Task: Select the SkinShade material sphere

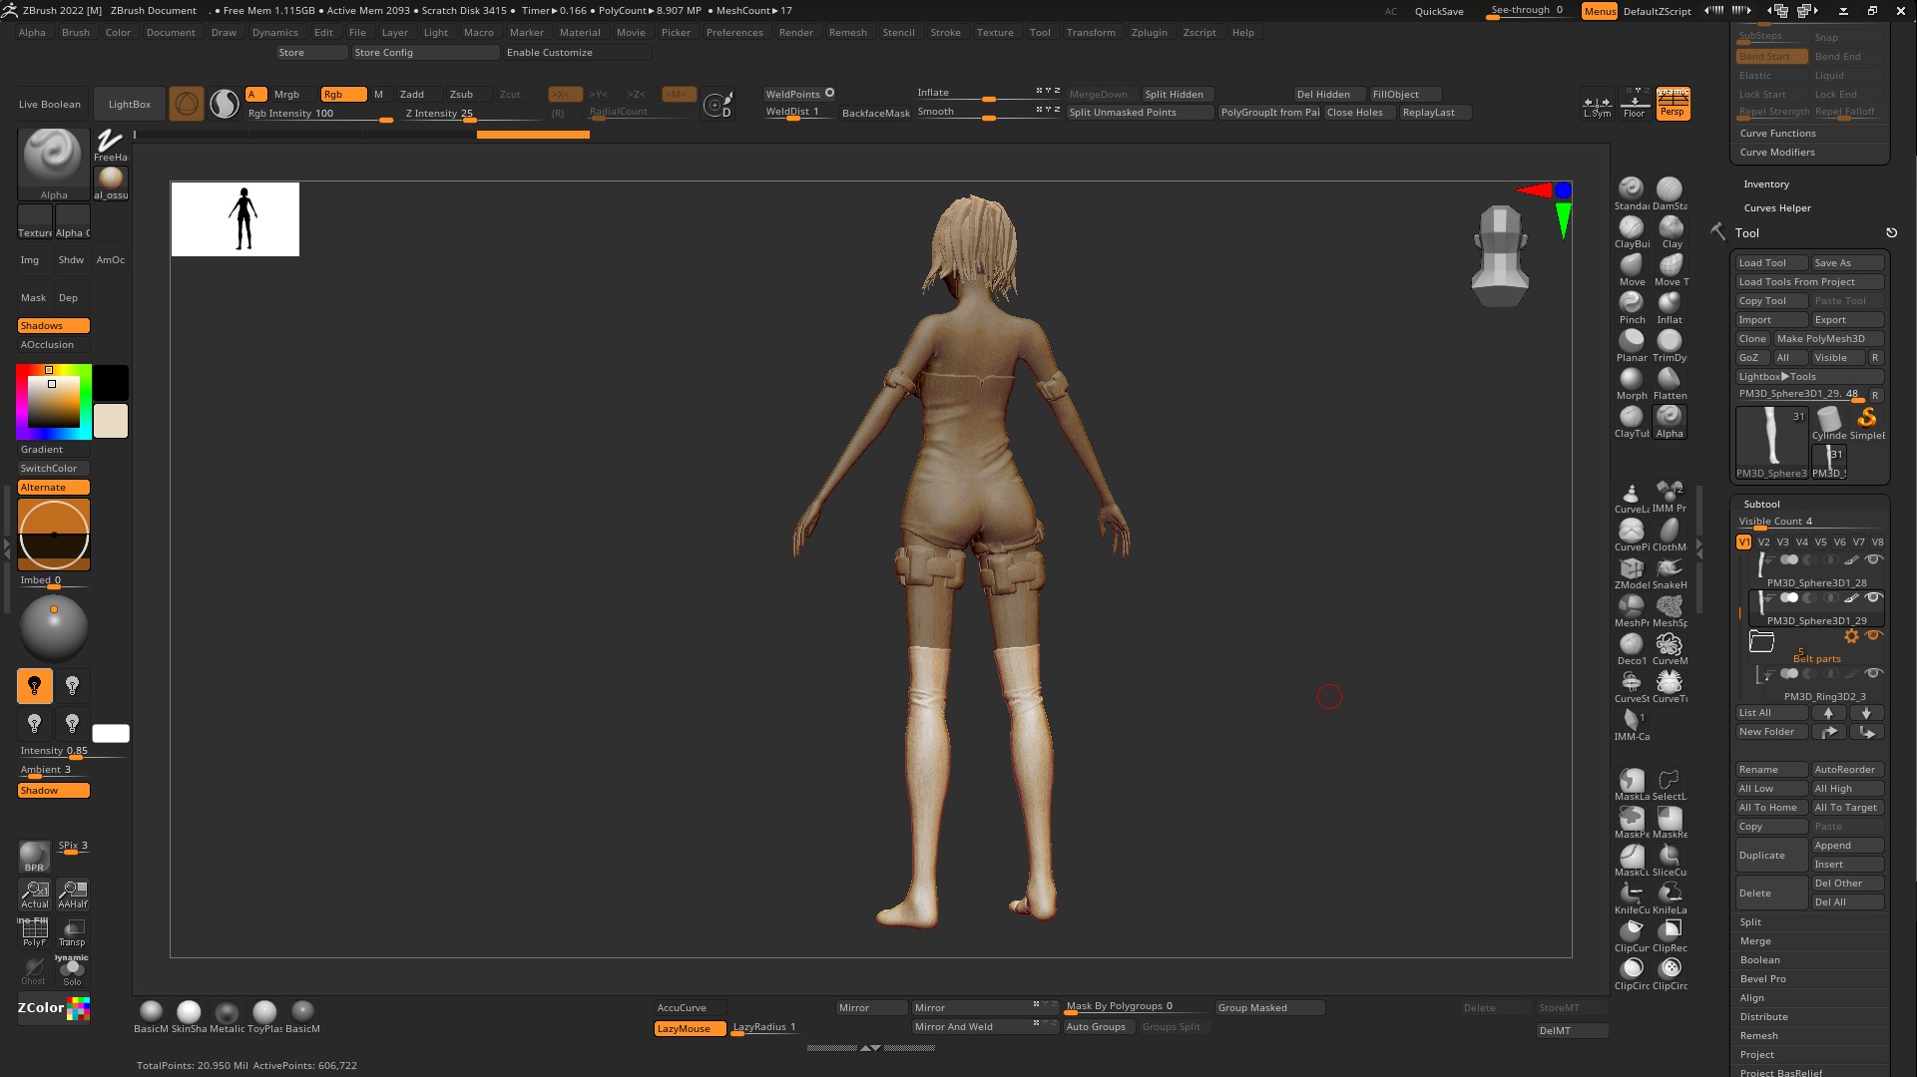Action: [x=189, y=1013]
